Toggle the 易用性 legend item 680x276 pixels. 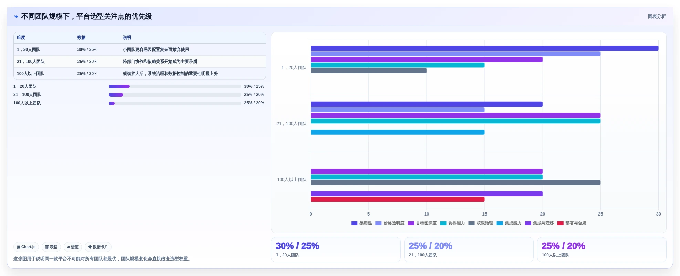point(362,223)
